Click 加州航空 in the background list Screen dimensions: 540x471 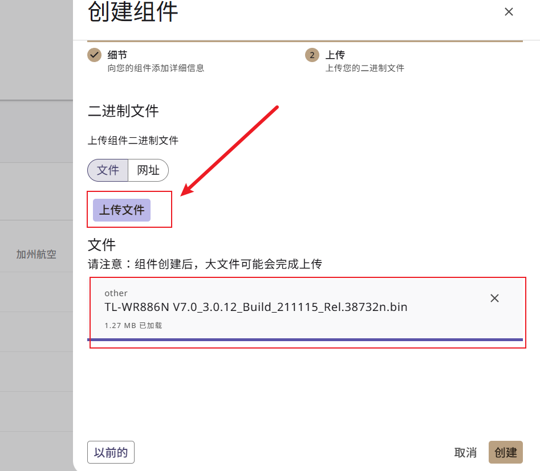[x=36, y=254]
